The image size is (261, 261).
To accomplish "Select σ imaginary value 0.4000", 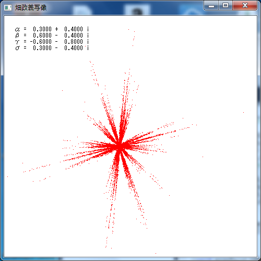I will [x=74, y=48].
